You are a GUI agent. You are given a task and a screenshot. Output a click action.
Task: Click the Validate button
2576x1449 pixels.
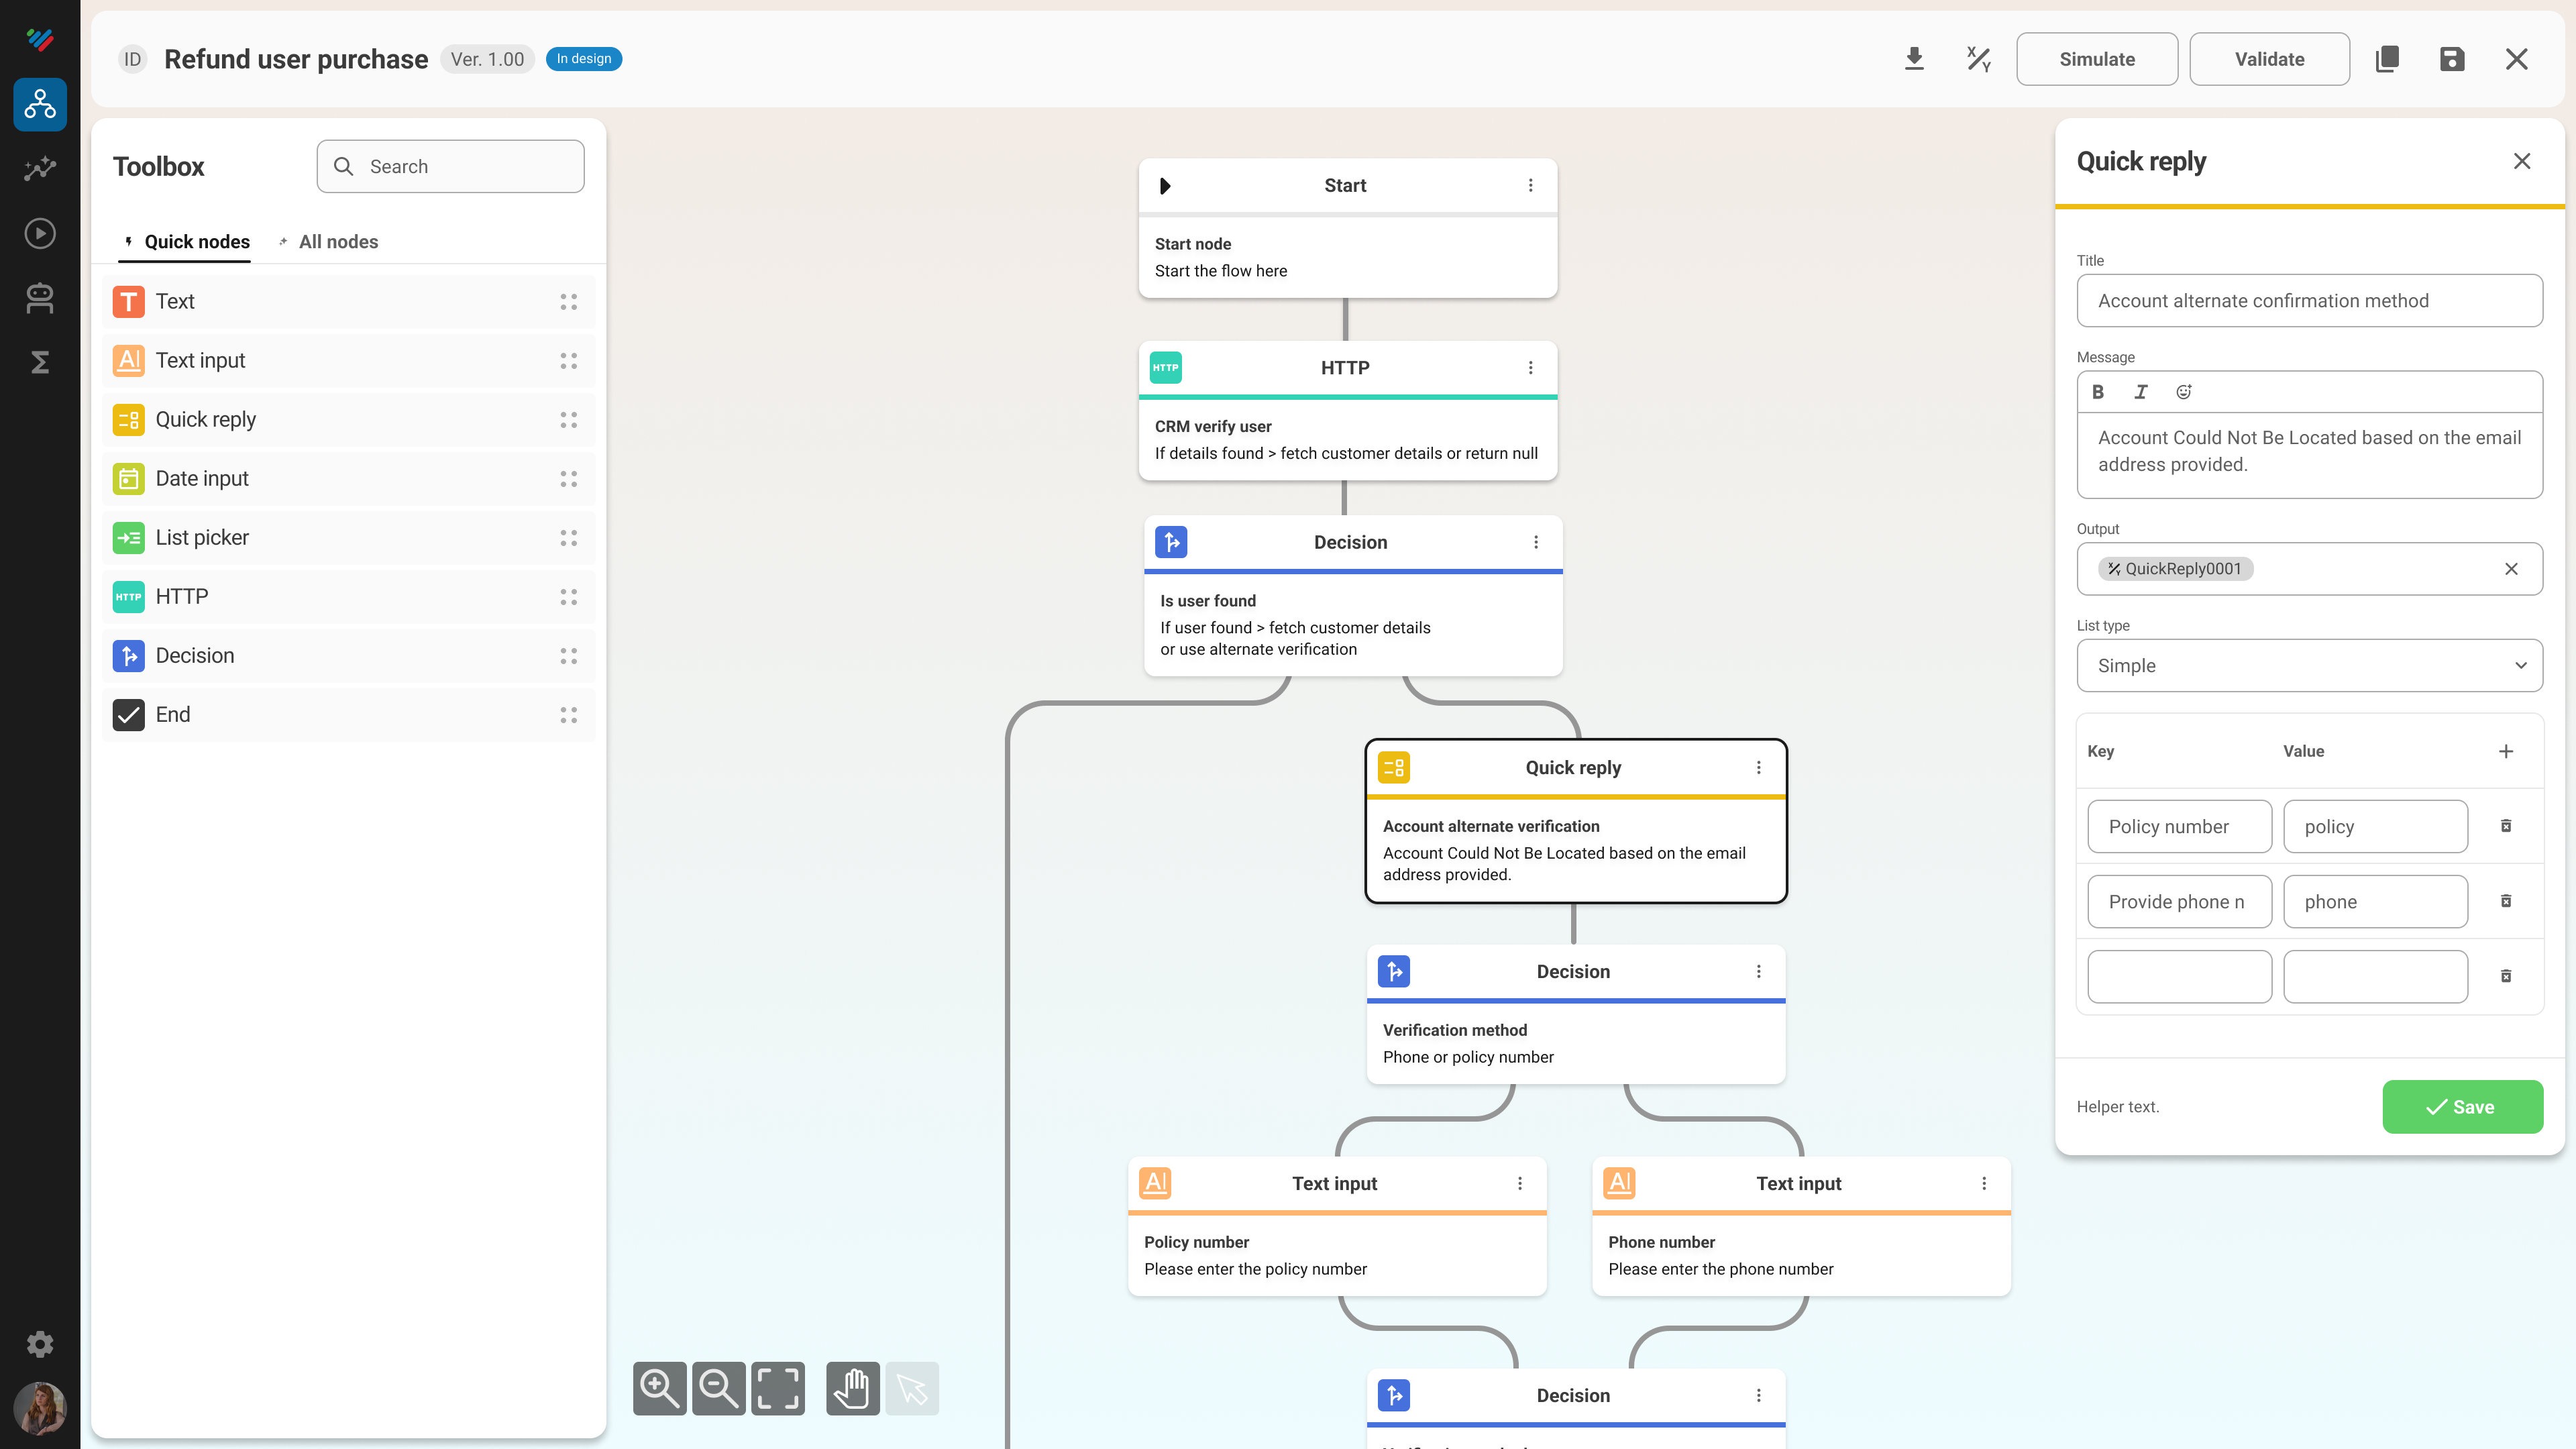coord(2269,59)
